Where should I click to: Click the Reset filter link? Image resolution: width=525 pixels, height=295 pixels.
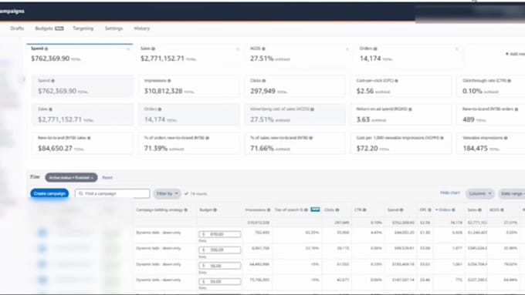coord(107,177)
